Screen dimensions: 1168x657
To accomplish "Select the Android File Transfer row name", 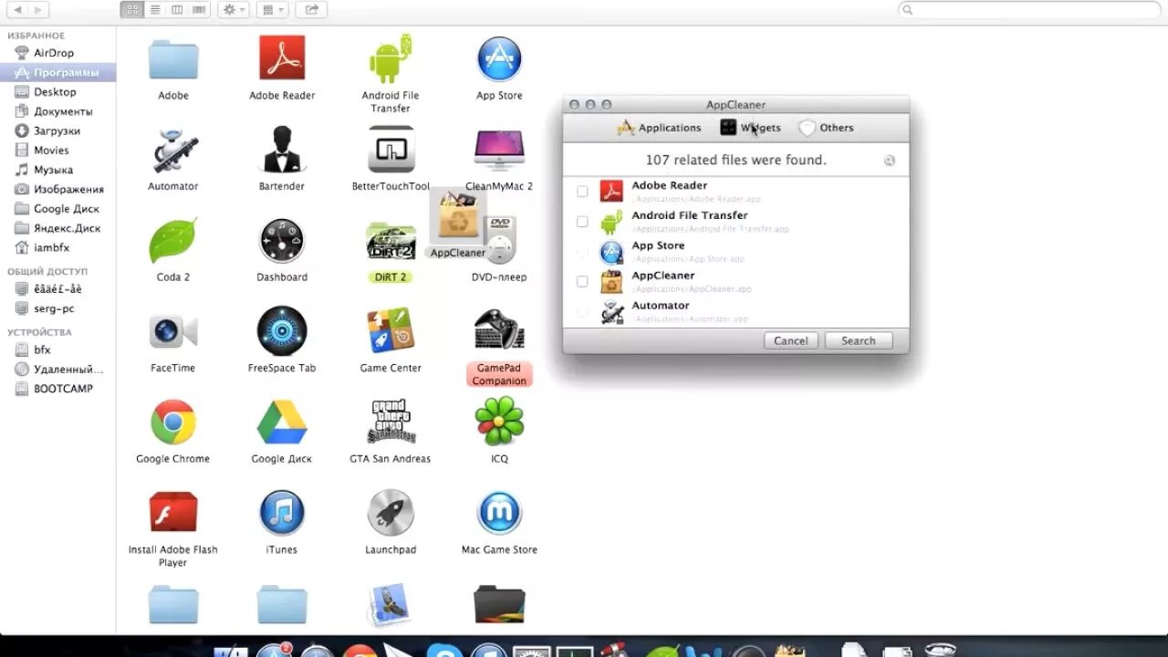I will click(689, 215).
